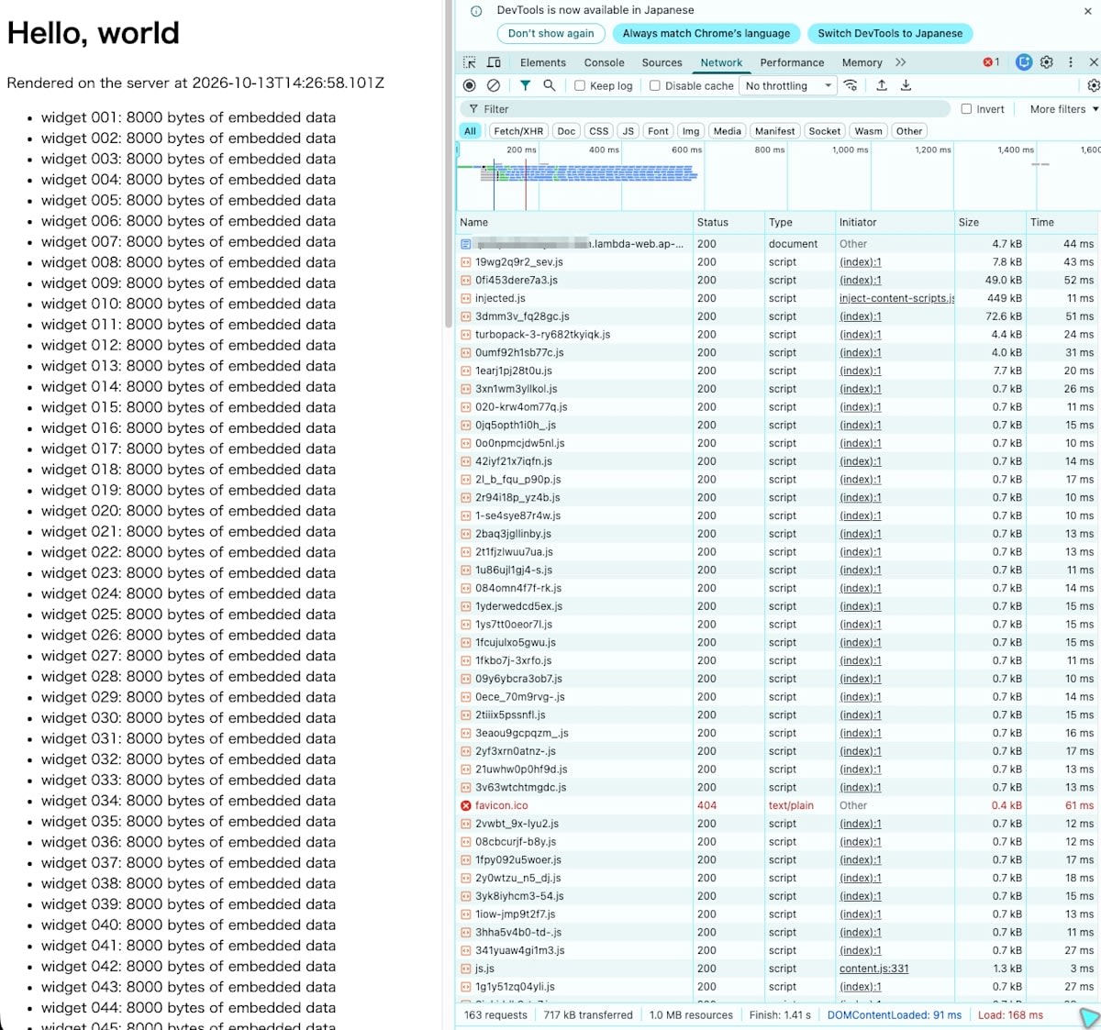The height and width of the screenshot is (1030, 1101).
Task: Click the info icon in the language banner
Action: [476, 11]
